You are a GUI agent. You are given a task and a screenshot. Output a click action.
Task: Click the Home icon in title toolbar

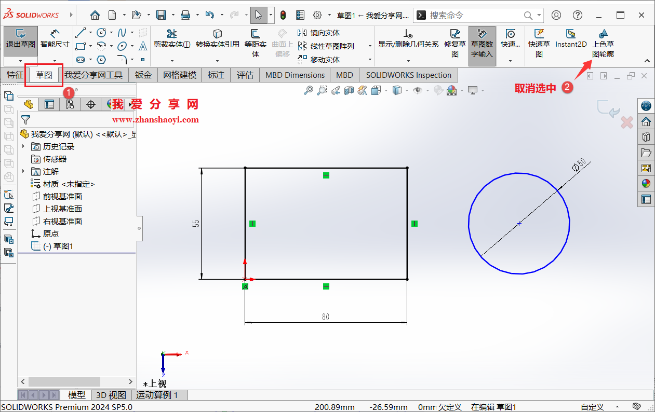[95, 15]
